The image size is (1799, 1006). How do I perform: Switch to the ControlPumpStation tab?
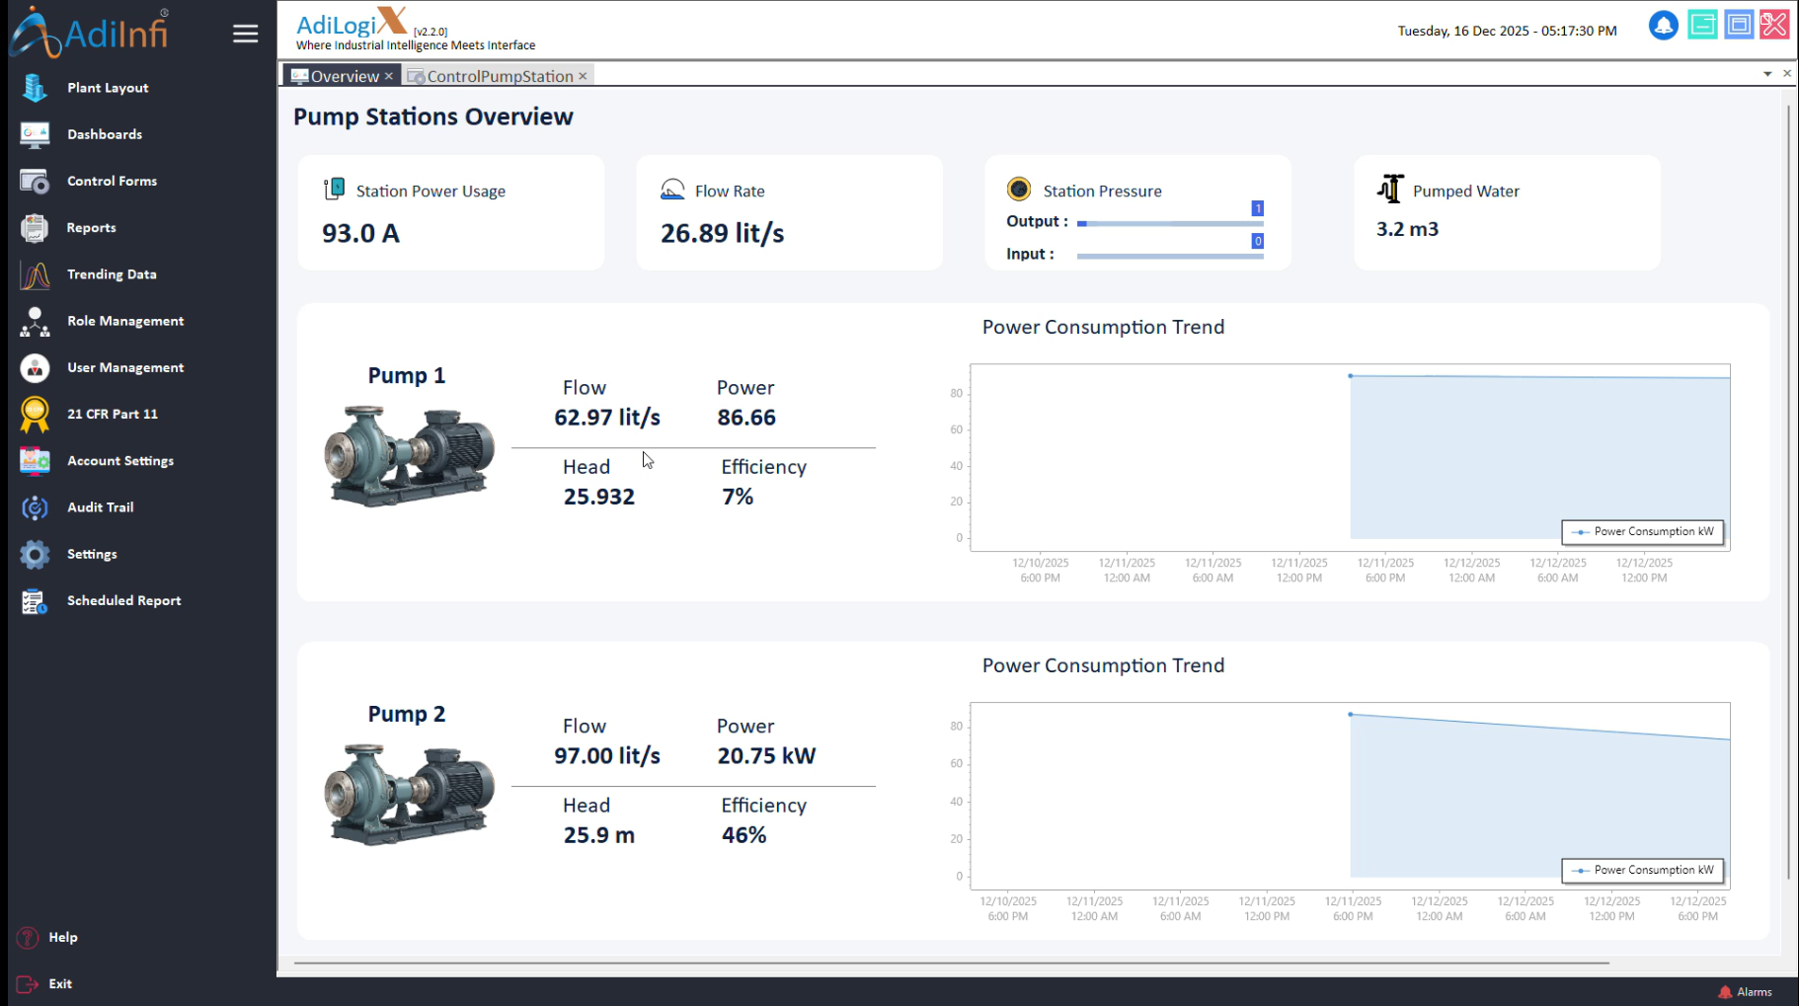pyautogui.click(x=499, y=76)
